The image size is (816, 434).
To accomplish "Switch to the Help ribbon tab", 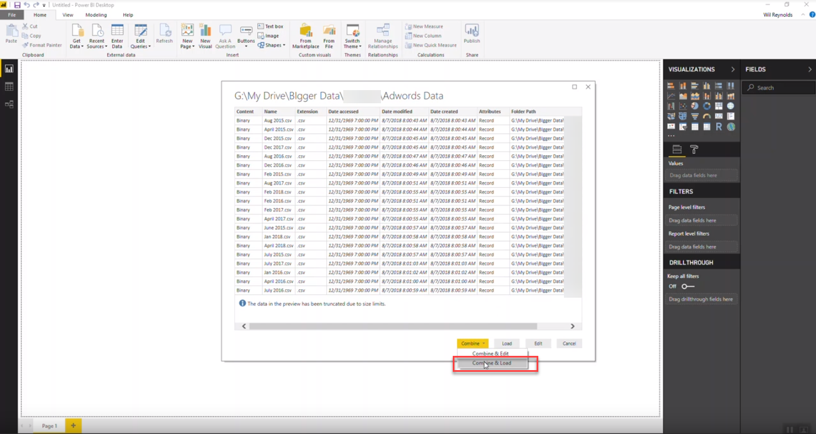I will click(x=128, y=15).
